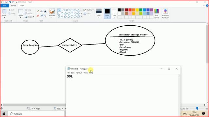Screen dimensions: 209x117
Task: Click the Crop button in Image group
Action: point(28,10)
